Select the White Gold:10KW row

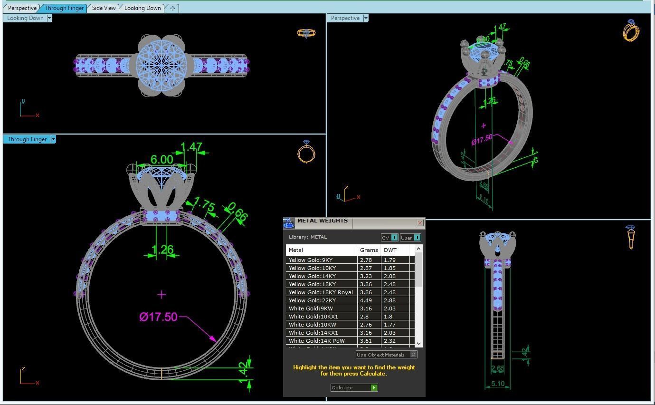(350, 325)
